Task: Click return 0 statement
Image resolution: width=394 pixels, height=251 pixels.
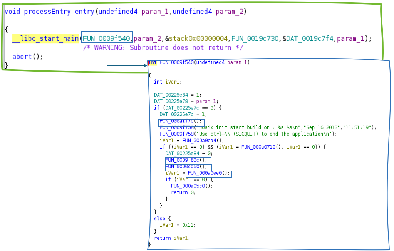Action: 183,192
